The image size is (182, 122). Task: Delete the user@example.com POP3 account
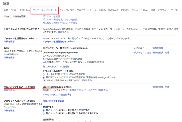tap(167, 87)
